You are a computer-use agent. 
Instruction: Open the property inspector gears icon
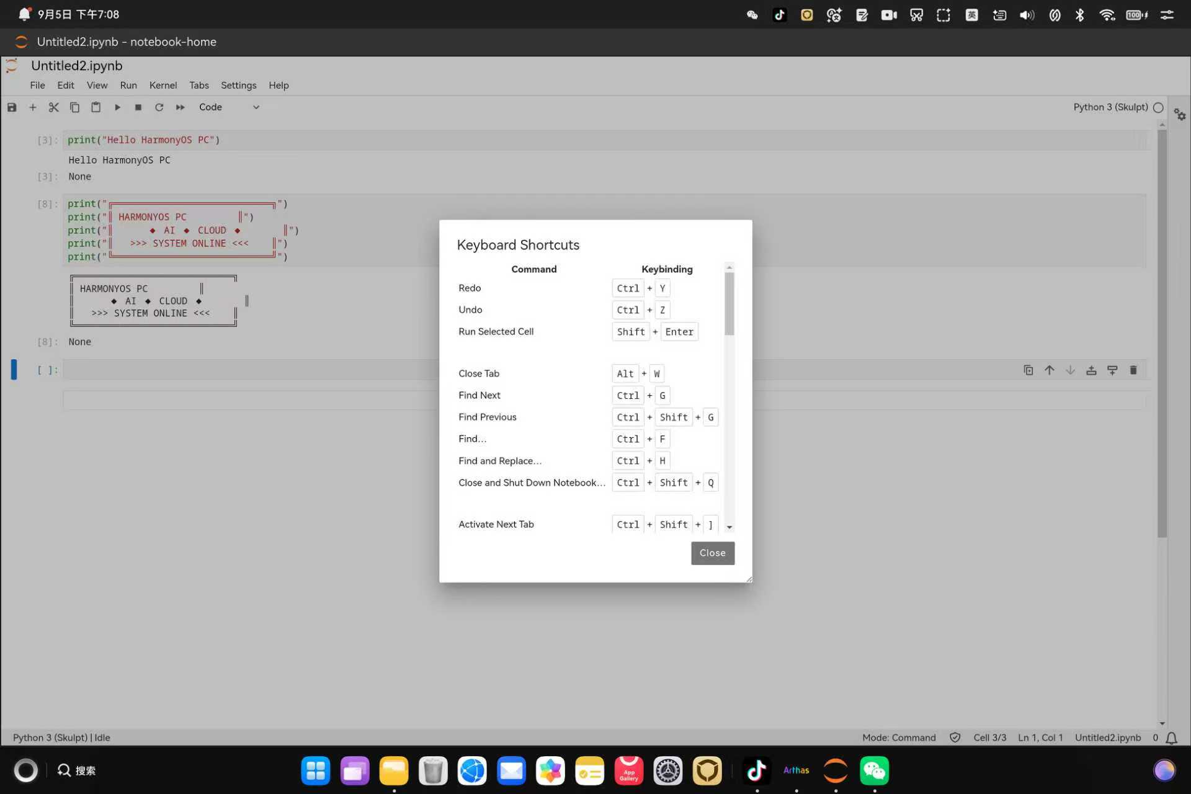coord(1180,115)
